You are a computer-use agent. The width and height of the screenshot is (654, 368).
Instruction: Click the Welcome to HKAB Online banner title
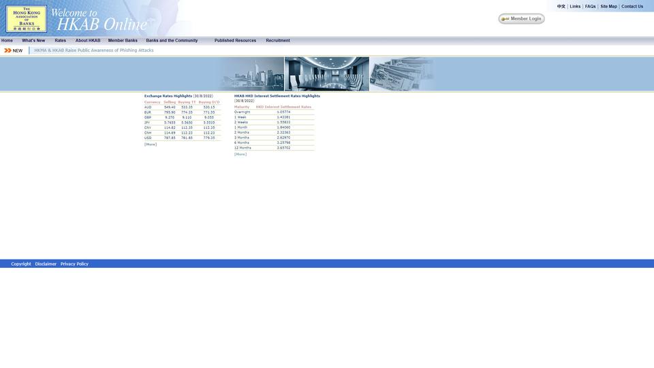point(99,20)
